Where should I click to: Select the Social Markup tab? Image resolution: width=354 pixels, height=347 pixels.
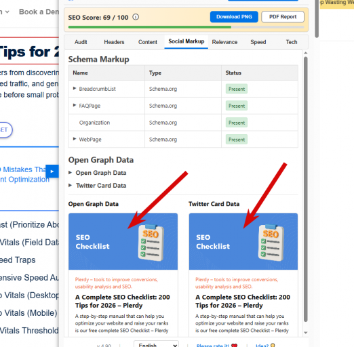point(186,41)
